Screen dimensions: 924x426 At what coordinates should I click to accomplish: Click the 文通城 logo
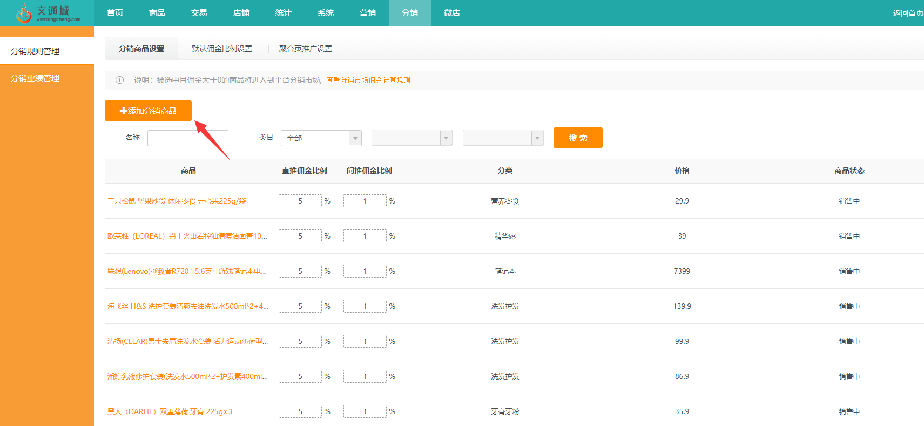(48, 13)
